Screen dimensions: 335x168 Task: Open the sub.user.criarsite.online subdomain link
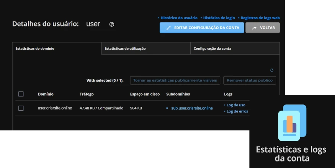click(192, 108)
